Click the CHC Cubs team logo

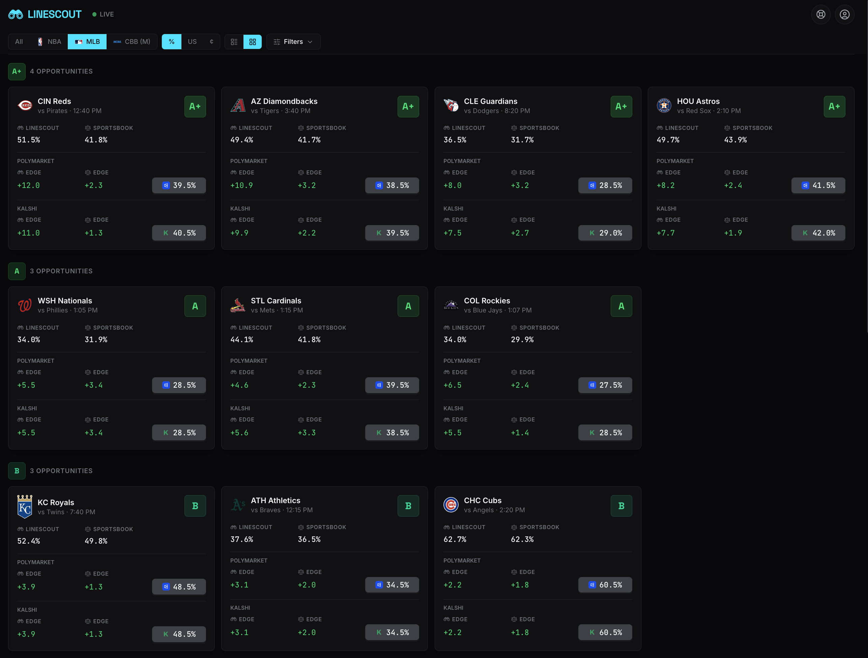coord(451,505)
